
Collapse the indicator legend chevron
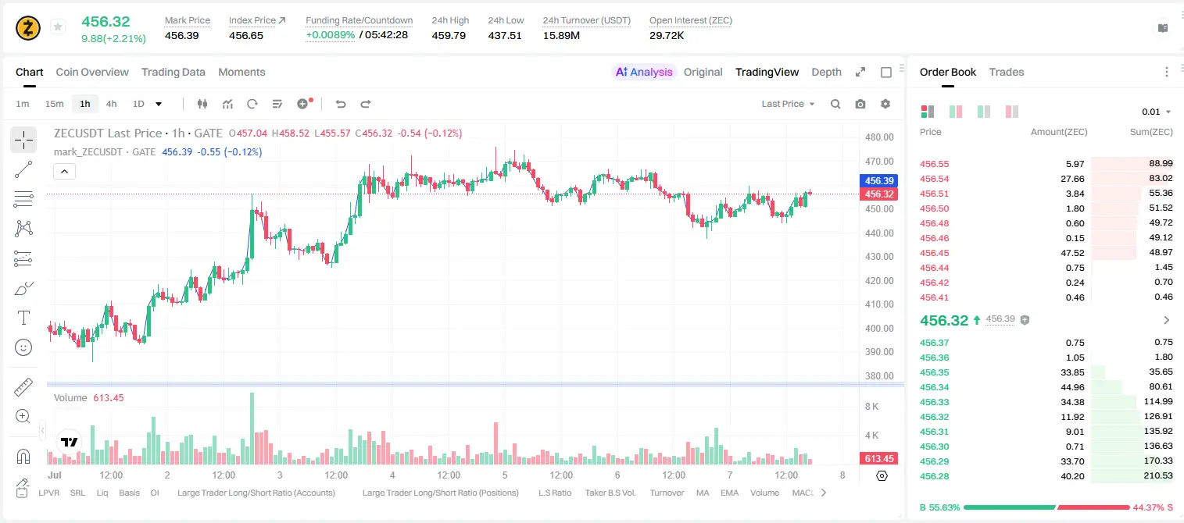click(x=65, y=171)
